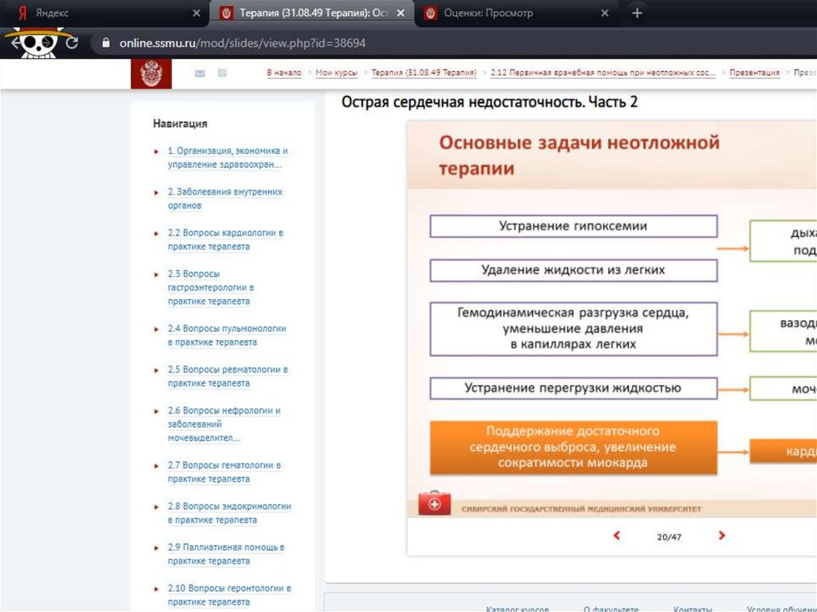Click the lock icon in address bar

click(x=106, y=43)
